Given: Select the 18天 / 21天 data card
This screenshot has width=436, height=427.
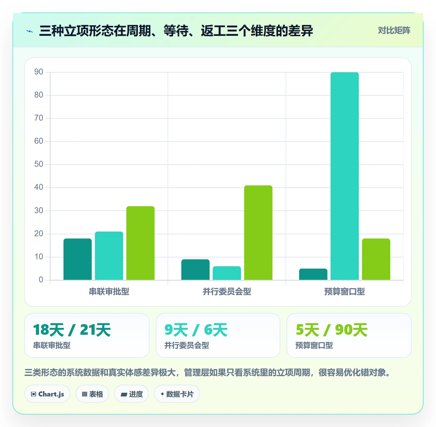Looking at the screenshot, I should (87, 335).
